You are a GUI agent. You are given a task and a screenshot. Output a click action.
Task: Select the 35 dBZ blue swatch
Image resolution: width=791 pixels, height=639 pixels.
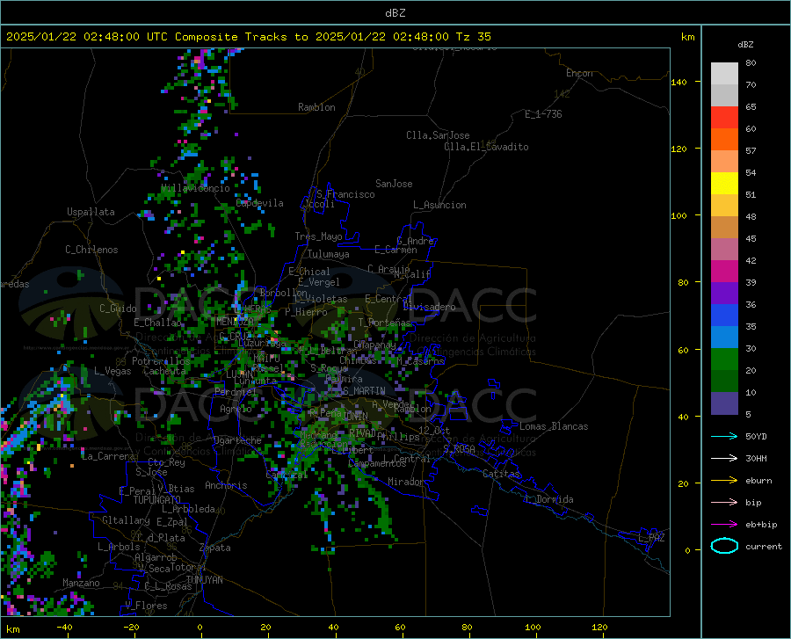point(724,337)
